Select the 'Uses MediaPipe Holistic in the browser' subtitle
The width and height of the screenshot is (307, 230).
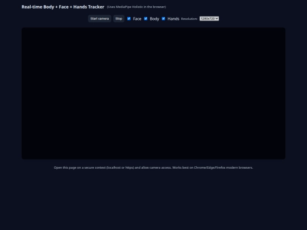136,7
